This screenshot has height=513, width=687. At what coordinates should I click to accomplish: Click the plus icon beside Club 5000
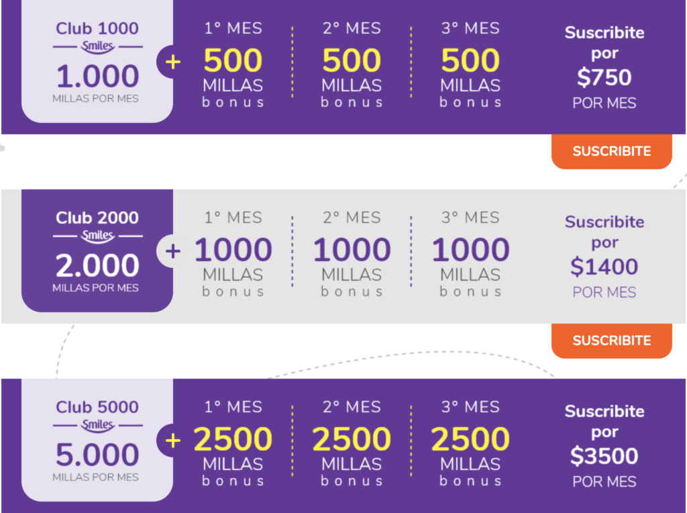coord(173,440)
